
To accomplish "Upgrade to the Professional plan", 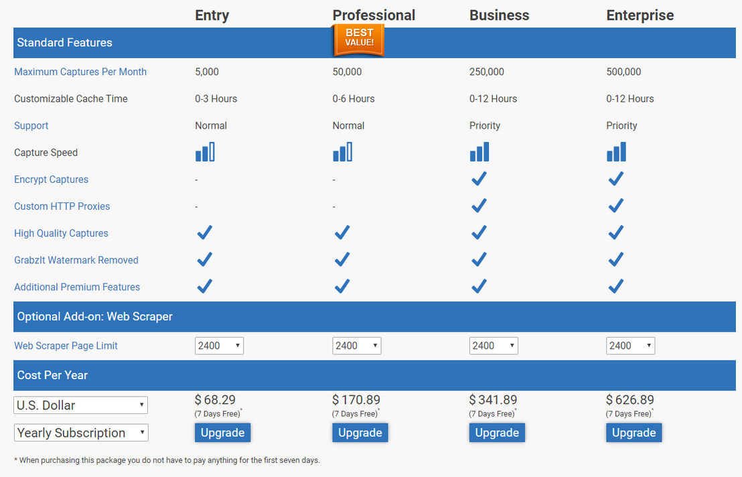I will 360,433.
